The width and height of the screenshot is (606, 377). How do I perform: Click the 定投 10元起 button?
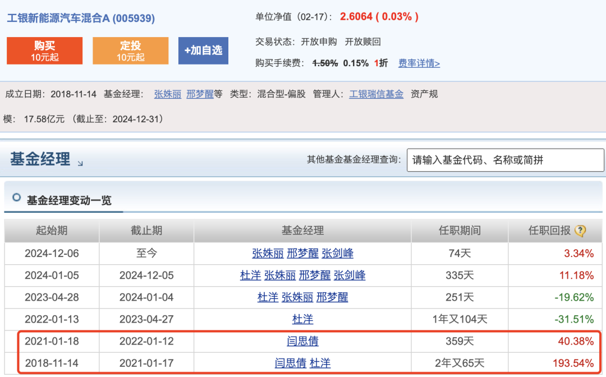pos(130,50)
